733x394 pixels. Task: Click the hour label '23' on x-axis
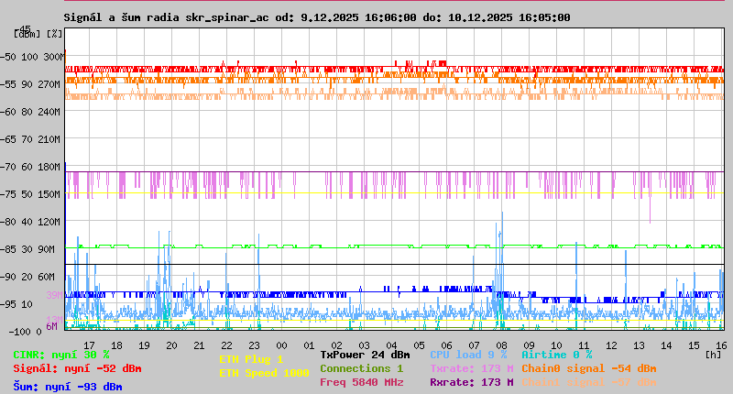click(254, 345)
